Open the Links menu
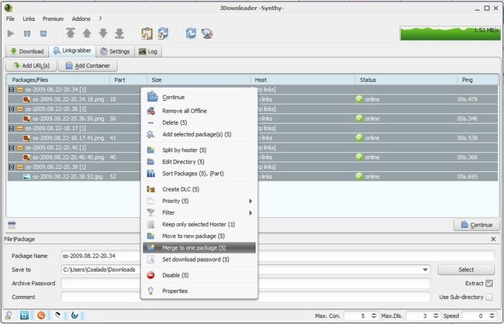Image resolution: width=504 pixels, height=324 pixels. (29, 19)
